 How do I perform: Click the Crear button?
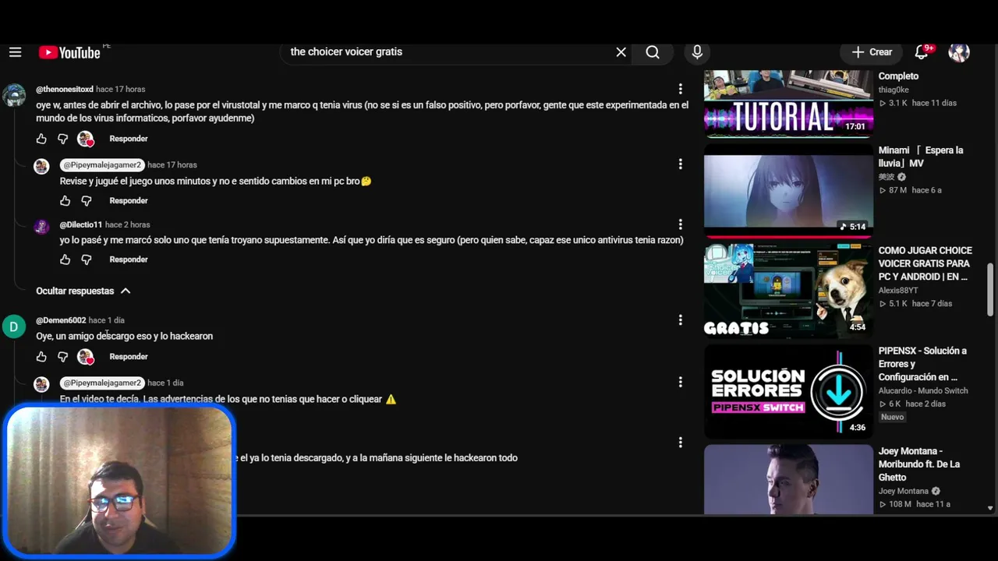872,52
